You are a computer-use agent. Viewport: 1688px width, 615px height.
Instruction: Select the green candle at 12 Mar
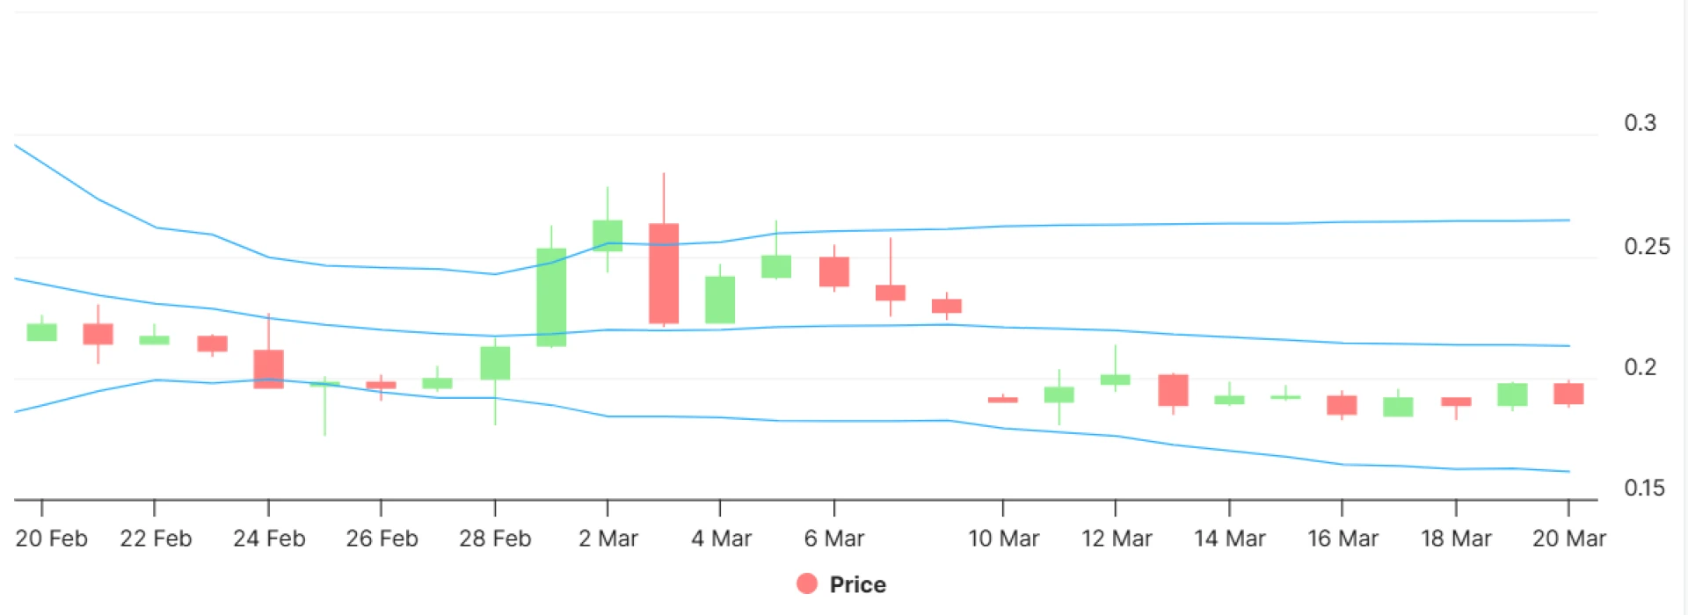click(1115, 380)
